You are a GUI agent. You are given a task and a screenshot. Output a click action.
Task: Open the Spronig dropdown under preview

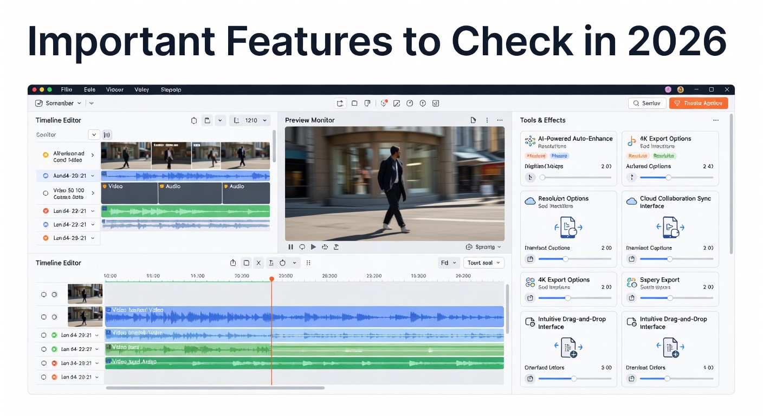click(x=483, y=247)
